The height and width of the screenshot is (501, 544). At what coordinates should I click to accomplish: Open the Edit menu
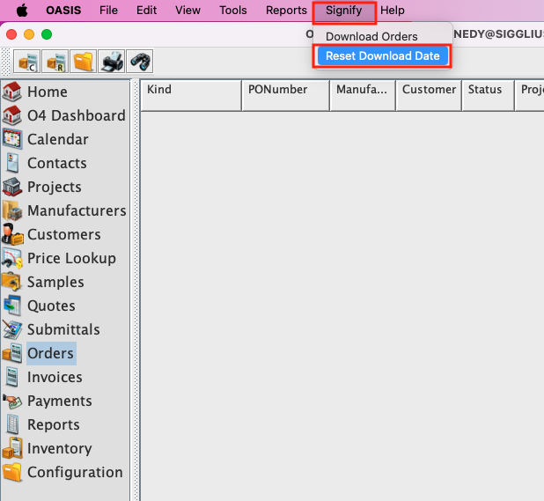coord(146,11)
